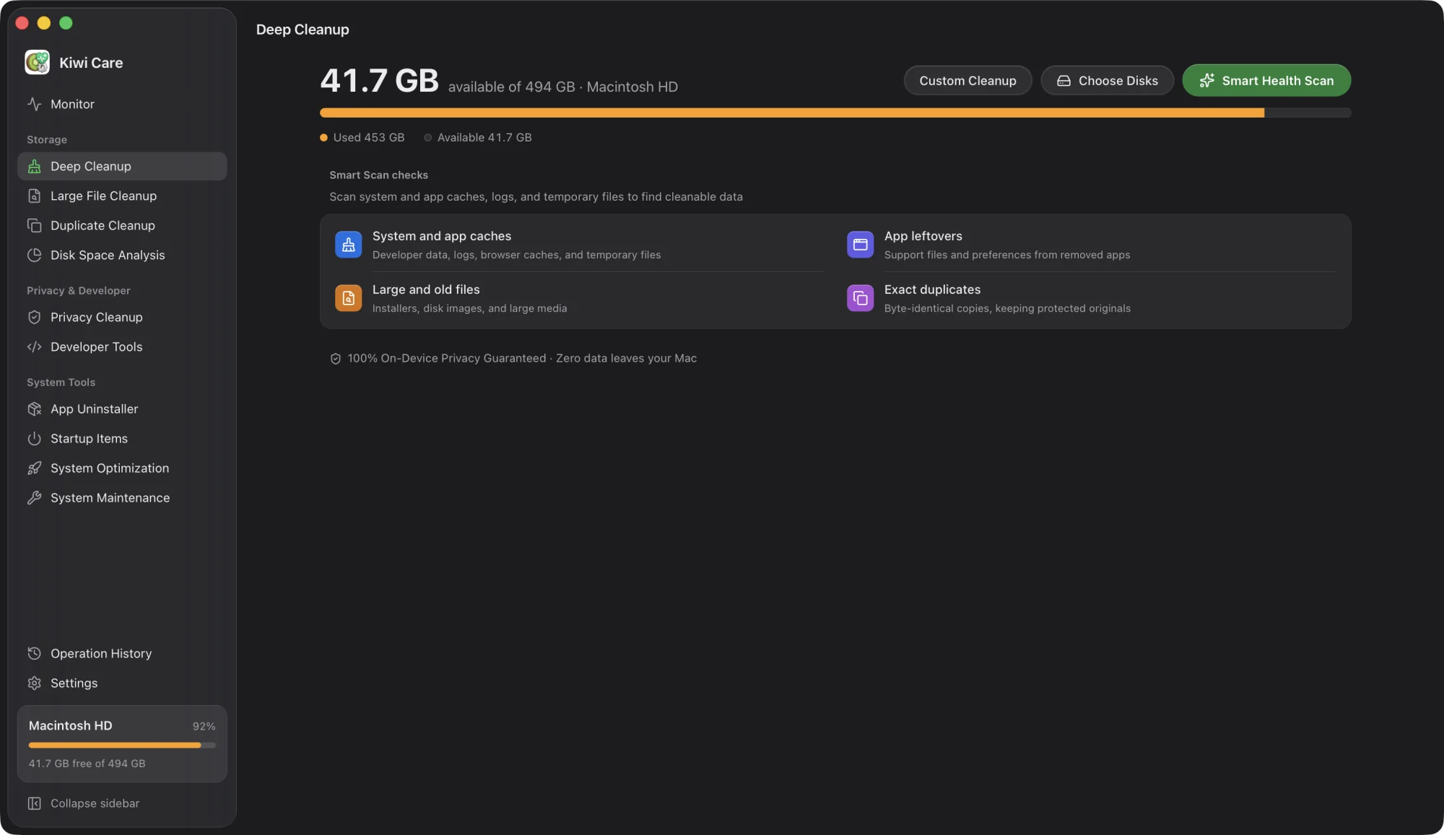Click the Macintosh HD storage card title
The height and width of the screenshot is (835, 1444).
tap(71, 725)
